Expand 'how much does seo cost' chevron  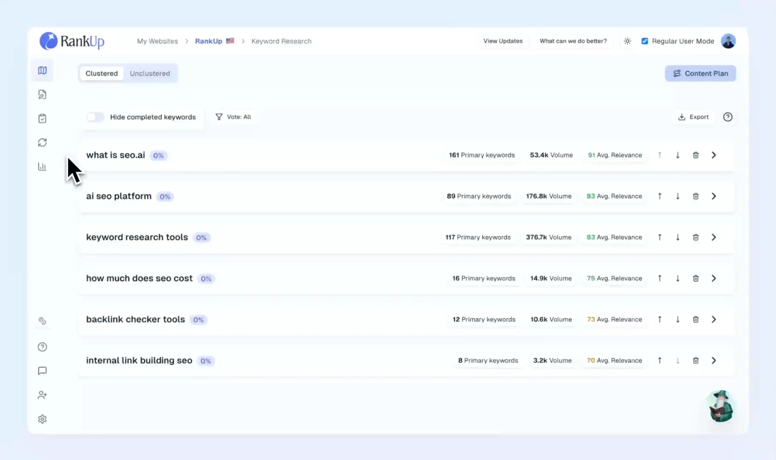pyautogui.click(x=714, y=278)
